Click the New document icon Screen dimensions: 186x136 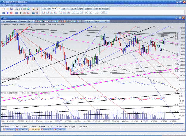(x=4, y=9)
